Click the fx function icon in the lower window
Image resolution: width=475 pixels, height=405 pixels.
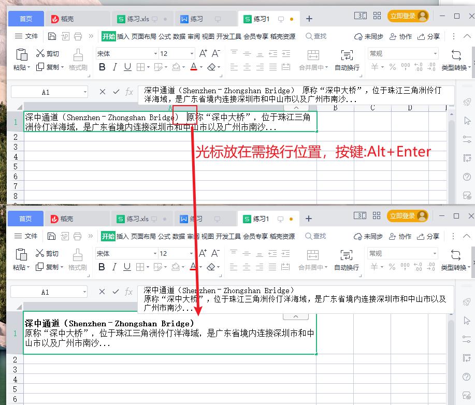(129, 292)
